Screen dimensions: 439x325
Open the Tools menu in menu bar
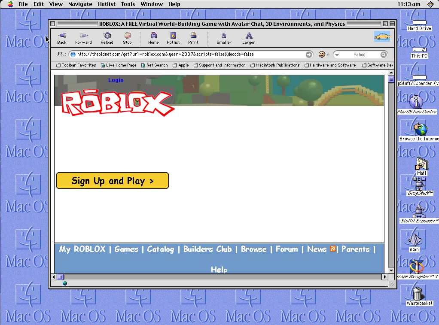(x=128, y=4)
